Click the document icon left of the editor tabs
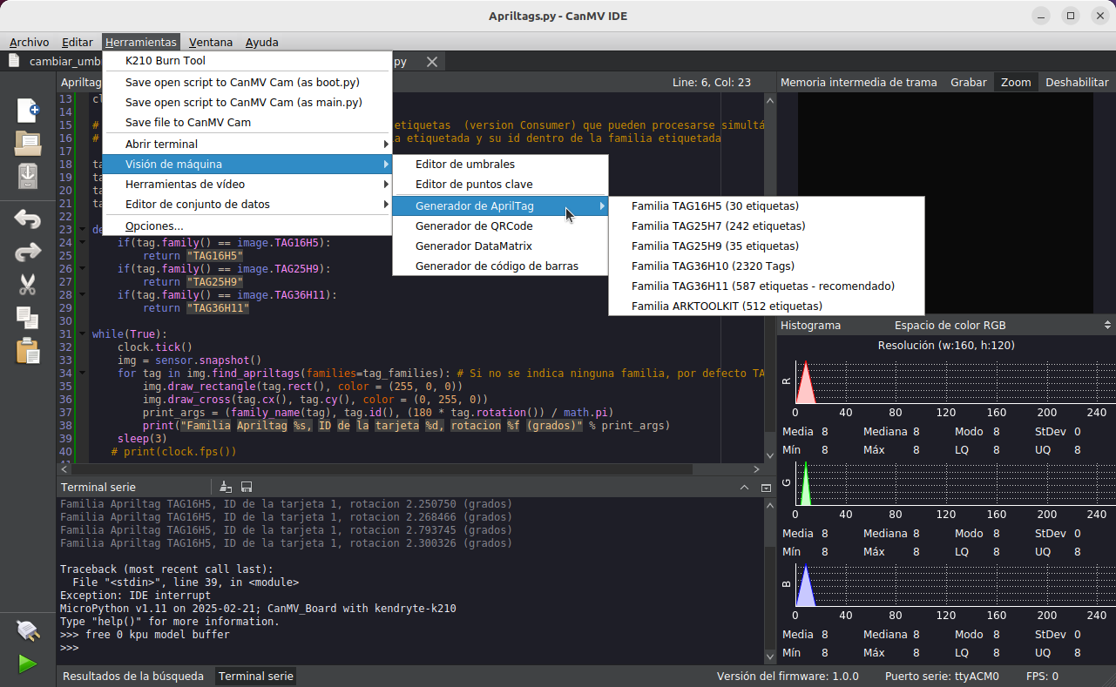The image size is (1116, 687). [14, 61]
